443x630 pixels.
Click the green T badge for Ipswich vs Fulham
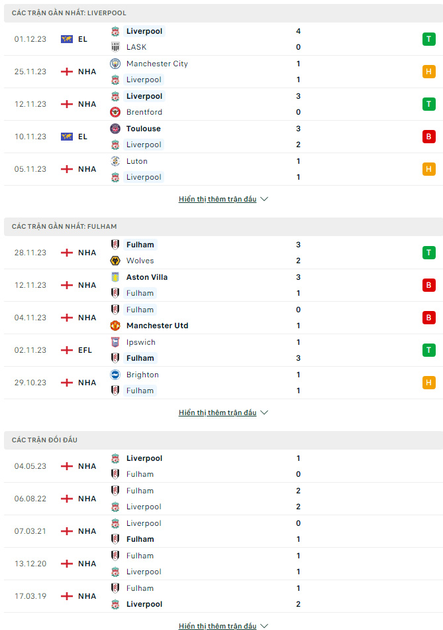point(428,350)
